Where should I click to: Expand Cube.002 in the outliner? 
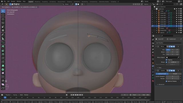pos(157,15)
